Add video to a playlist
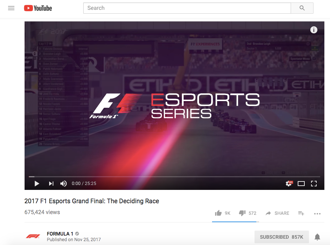Viewport: 330px width, 245px height. click(x=301, y=213)
